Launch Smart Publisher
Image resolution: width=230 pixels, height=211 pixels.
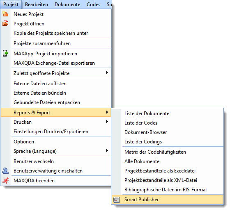(168, 200)
